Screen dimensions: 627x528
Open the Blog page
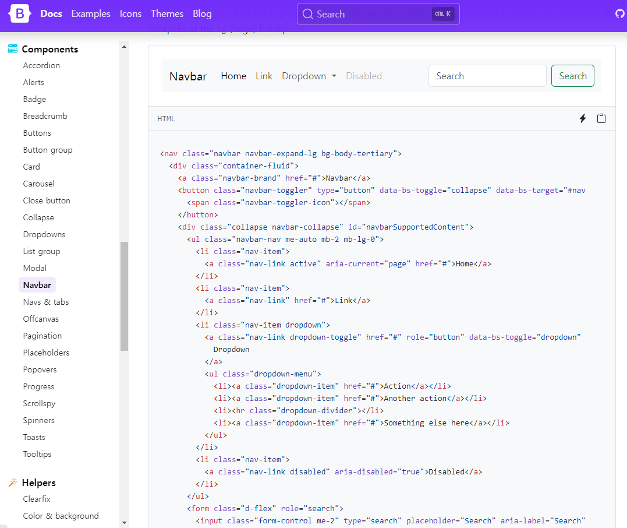[x=202, y=13]
